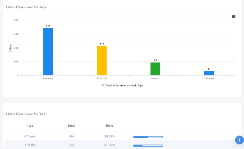This screenshot has width=244, height=149.
Task: Open the chart hamburger context menu
Action: (234, 17)
